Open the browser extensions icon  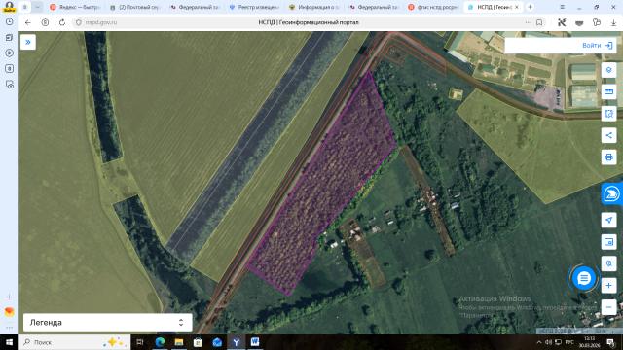point(597,22)
